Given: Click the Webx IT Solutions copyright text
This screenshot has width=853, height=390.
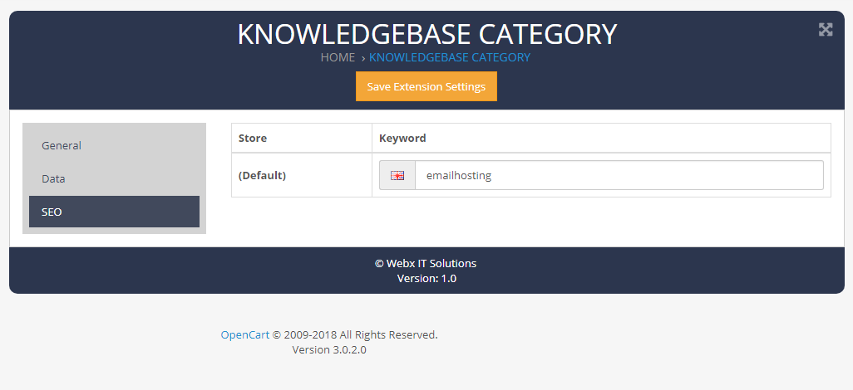Looking at the screenshot, I should tap(426, 263).
